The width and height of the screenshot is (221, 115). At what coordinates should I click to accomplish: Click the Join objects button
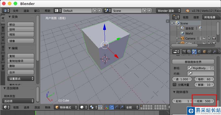pyautogui.click(x=21, y=72)
